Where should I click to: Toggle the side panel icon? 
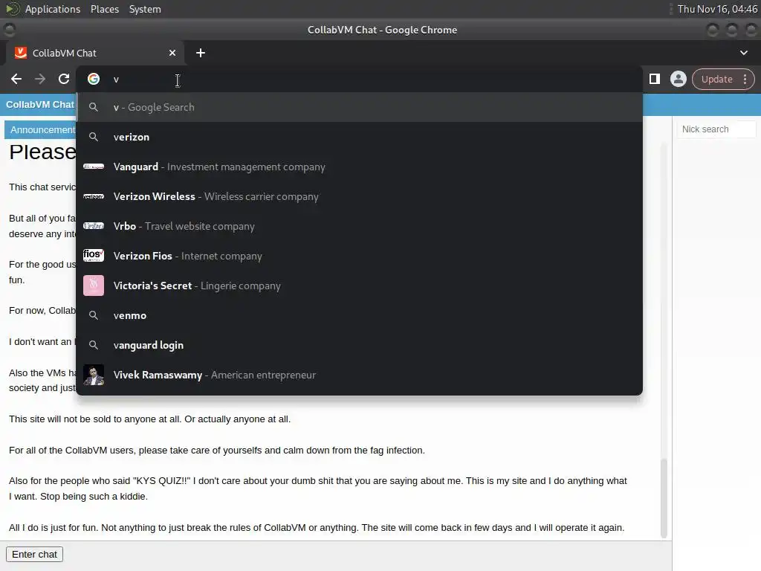(654, 79)
